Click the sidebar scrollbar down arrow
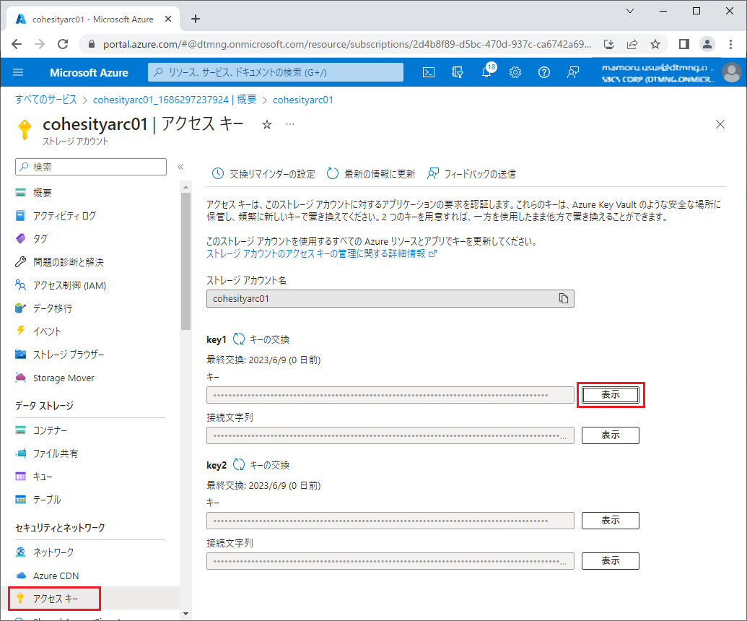Viewport: 747px width, 621px height. tap(185, 614)
